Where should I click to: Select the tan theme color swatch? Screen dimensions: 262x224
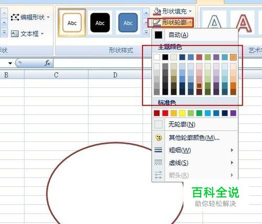click(173, 57)
